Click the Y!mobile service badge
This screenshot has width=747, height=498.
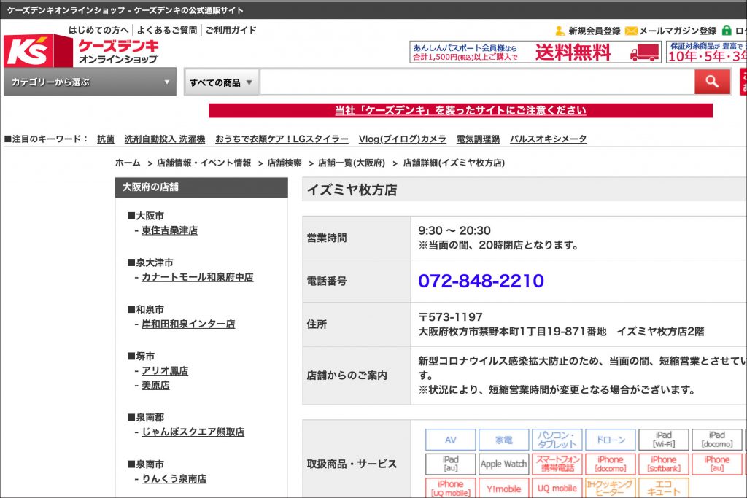point(503,488)
